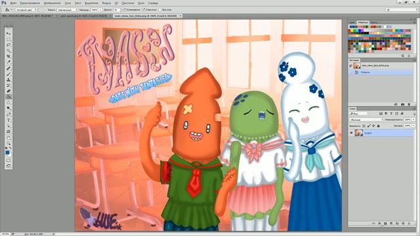Create new swatch in Swatches panel

[x=402, y=56]
